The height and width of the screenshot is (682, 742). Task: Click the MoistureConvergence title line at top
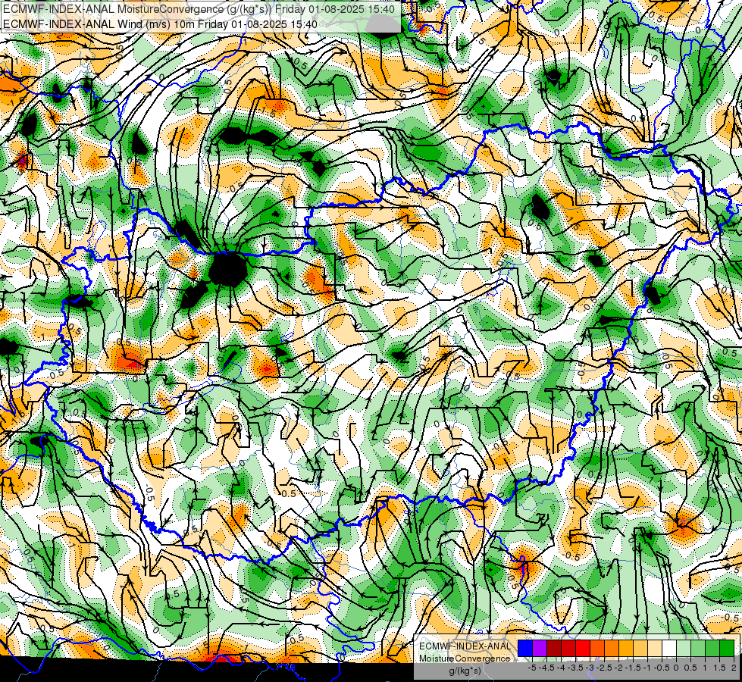(199, 8)
